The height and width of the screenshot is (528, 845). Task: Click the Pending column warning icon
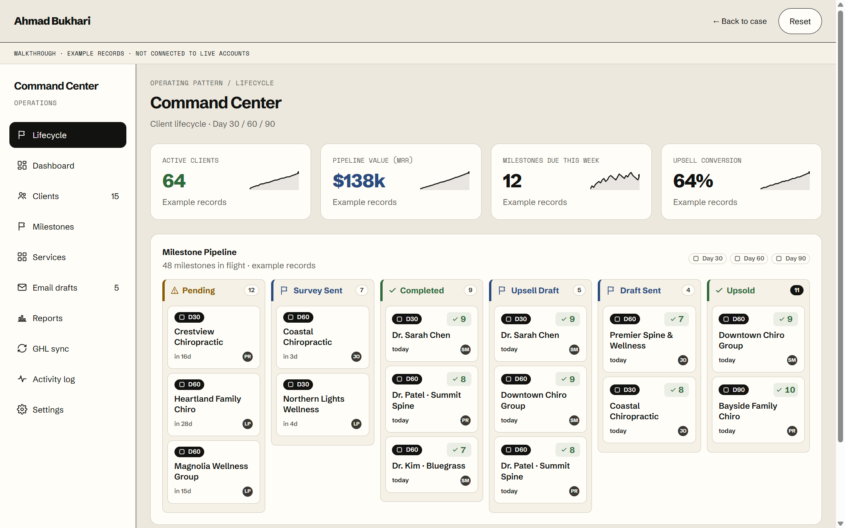(x=174, y=290)
